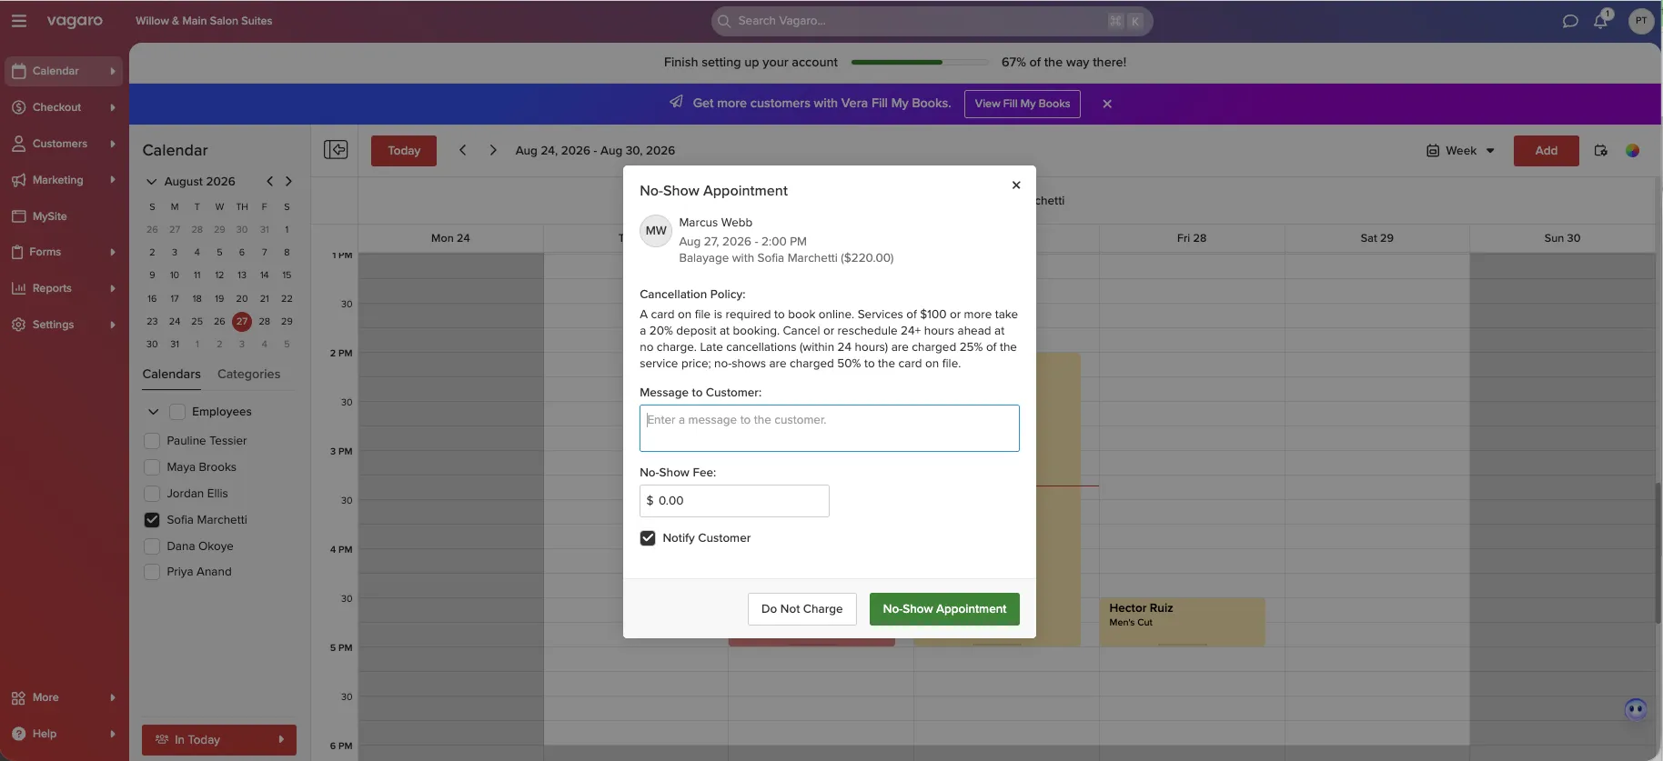
Task: Open the PT profile avatar
Action: (1641, 21)
